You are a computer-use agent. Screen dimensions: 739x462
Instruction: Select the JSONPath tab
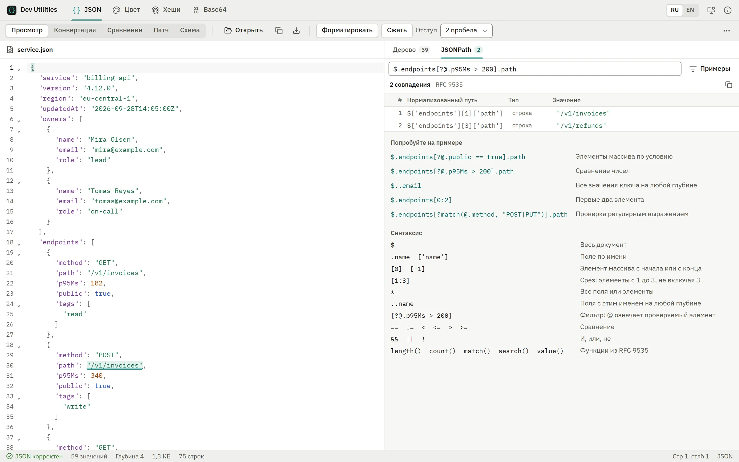click(x=462, y=50)
